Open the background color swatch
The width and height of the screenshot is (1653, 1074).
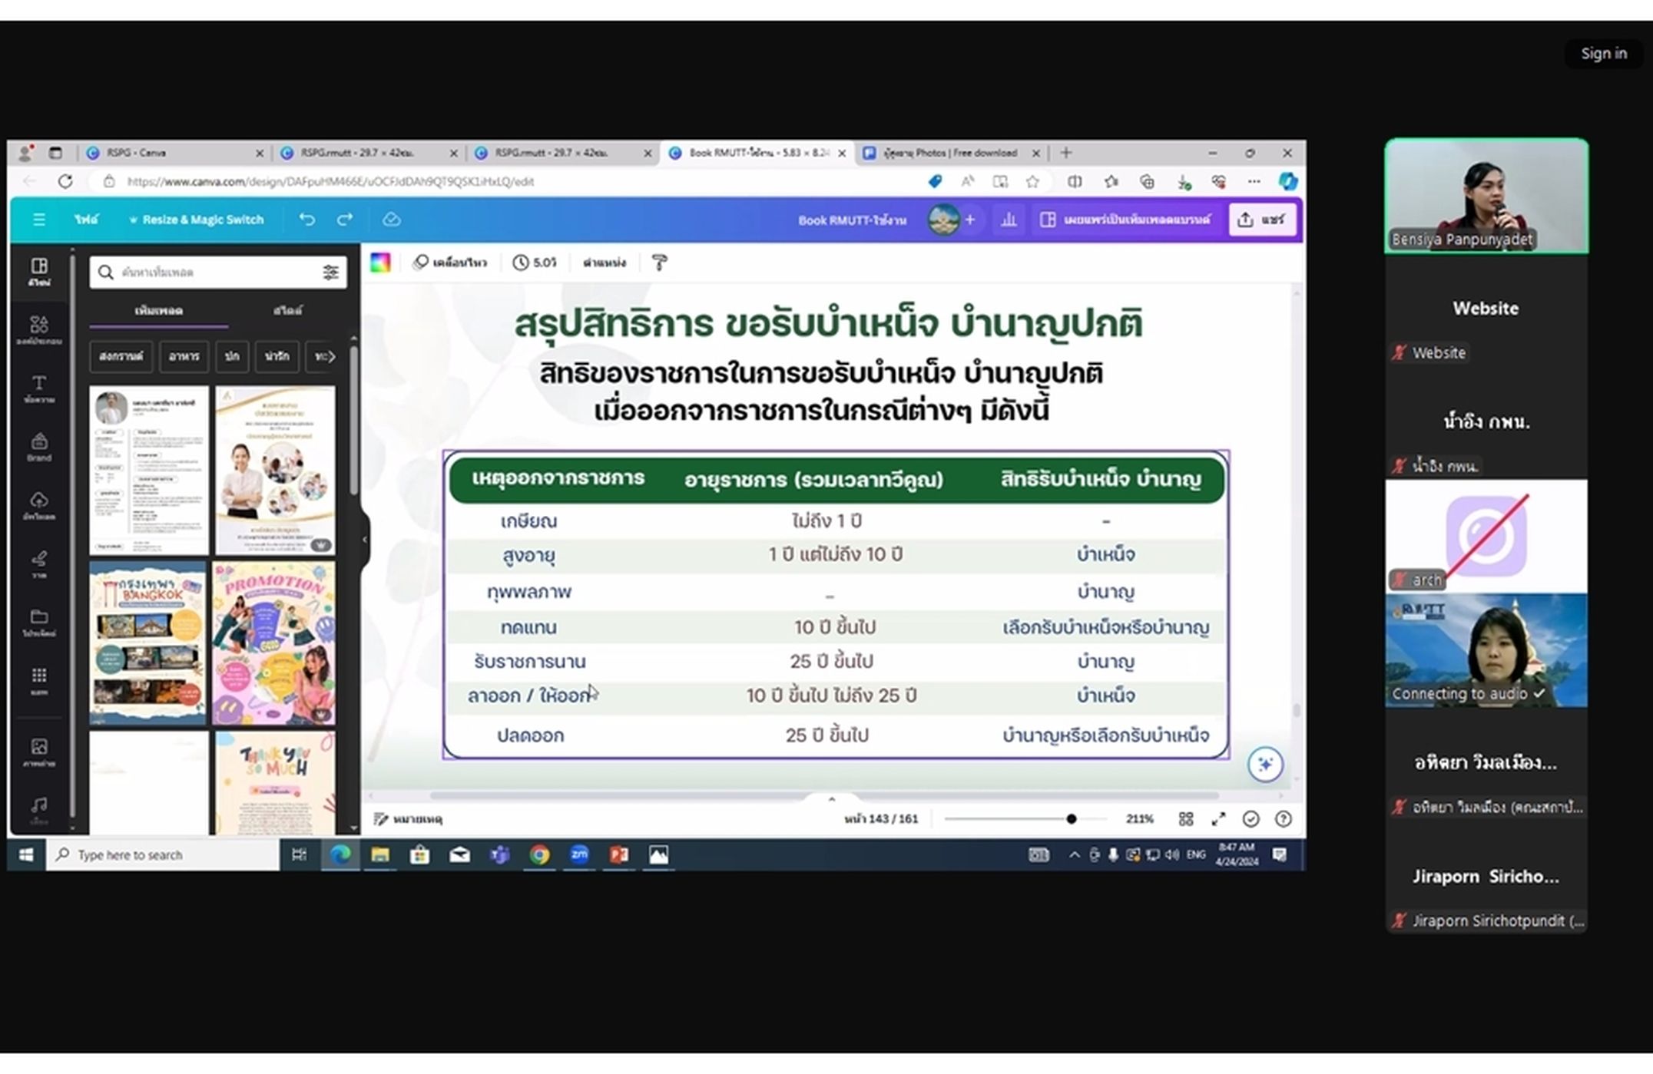tap(380, 263)
